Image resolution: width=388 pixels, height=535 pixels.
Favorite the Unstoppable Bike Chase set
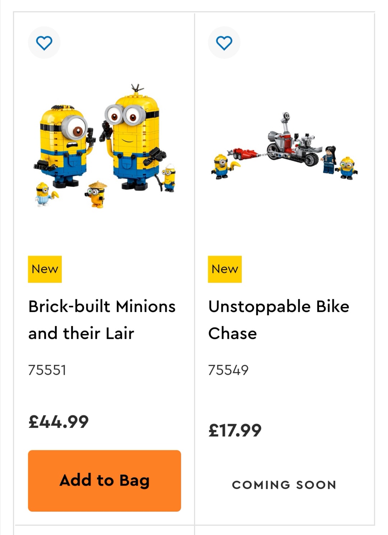point(224,43)
